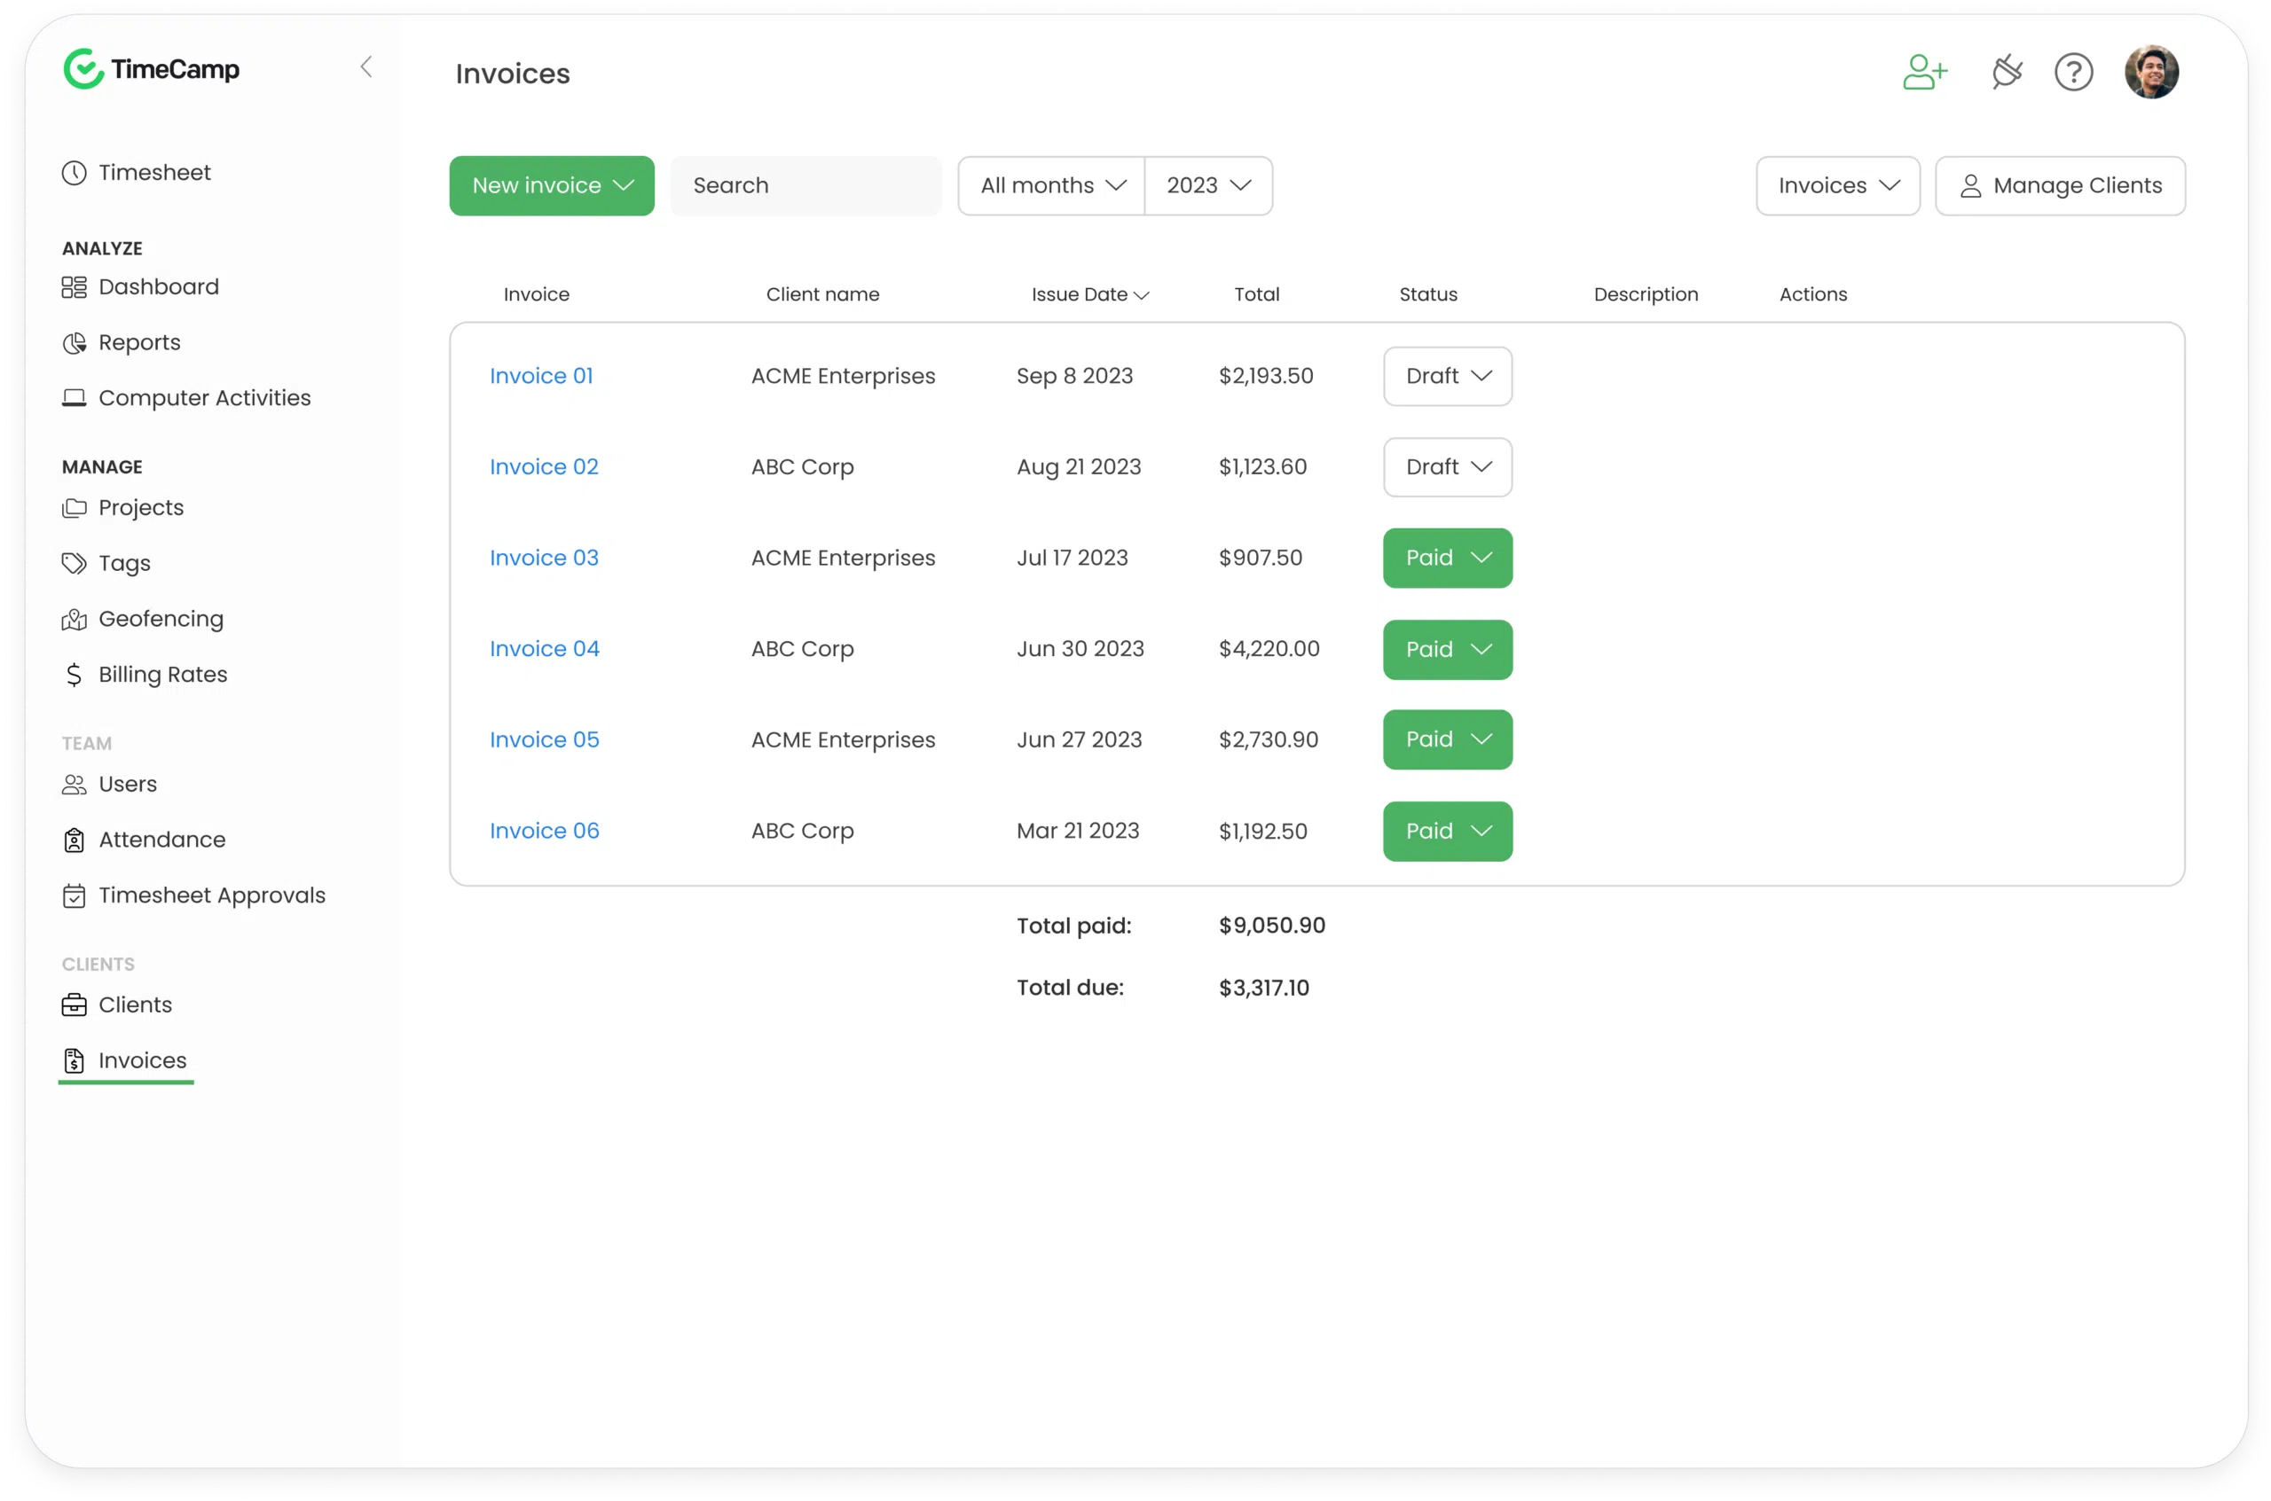Image resolution: width=2271 pixels, height=1501 pixels.
Task: Open integrations via the plug icon
Action: click(x=2006, y=72)
